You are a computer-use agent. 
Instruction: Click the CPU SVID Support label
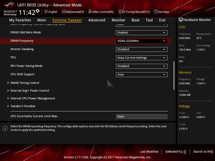point(22,74)
